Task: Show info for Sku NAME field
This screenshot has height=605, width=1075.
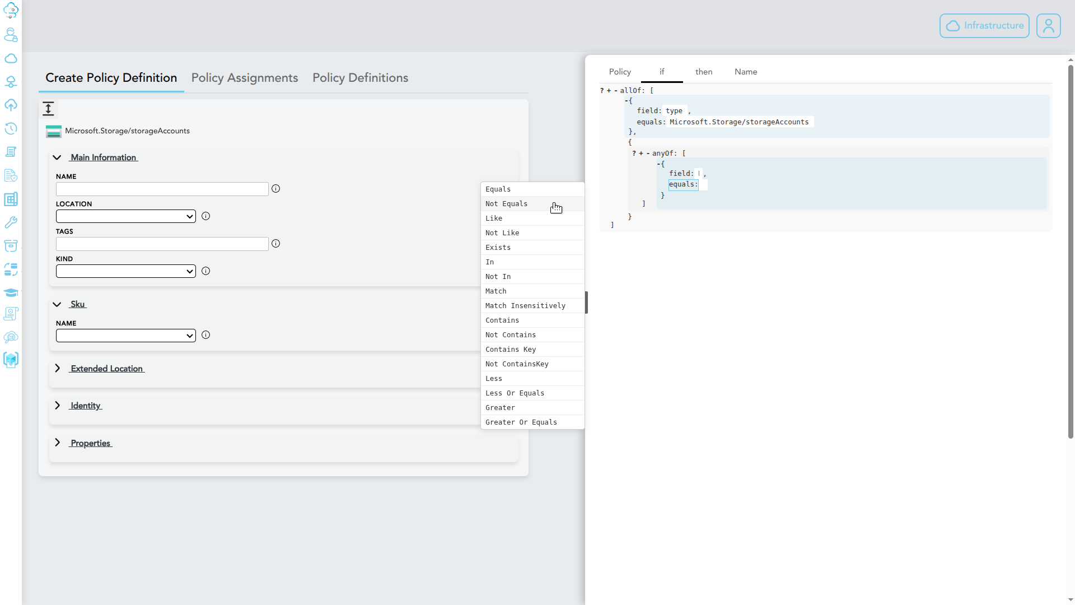Action: (x=205, y=335)
